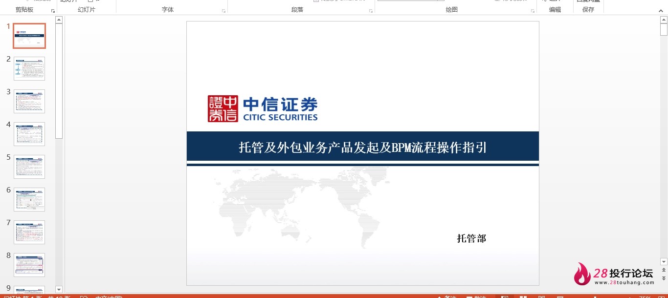Select slide 8 thumbnail
668x298 pixels.
tap(29, 265)
